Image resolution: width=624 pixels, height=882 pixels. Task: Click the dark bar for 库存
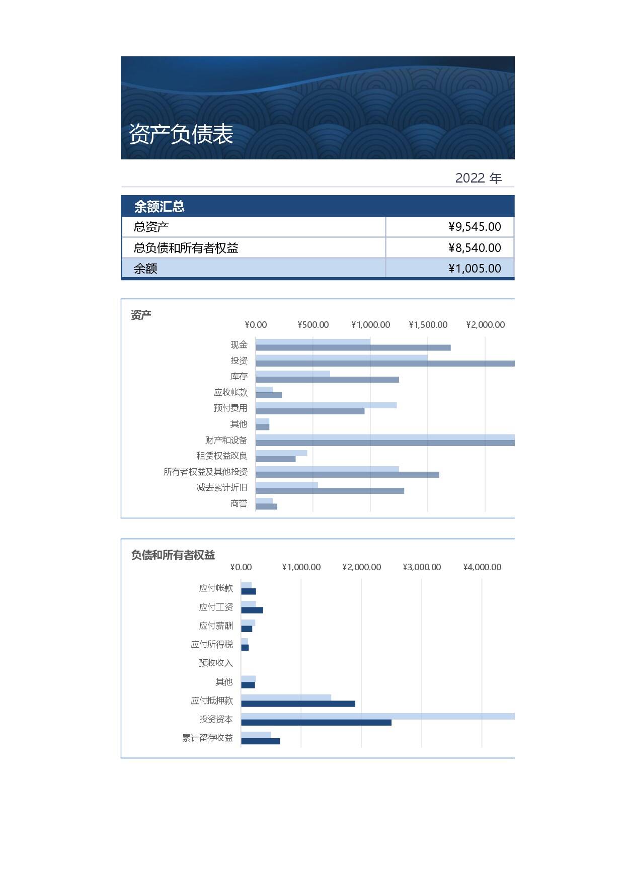coord(327,380)
